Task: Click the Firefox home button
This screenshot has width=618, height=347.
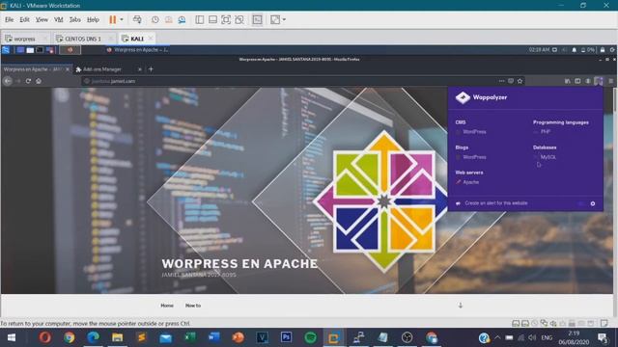Action: coord(39,81)
